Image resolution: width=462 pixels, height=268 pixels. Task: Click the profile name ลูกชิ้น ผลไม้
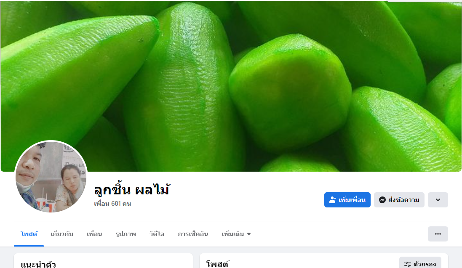[x=132, y=189]
